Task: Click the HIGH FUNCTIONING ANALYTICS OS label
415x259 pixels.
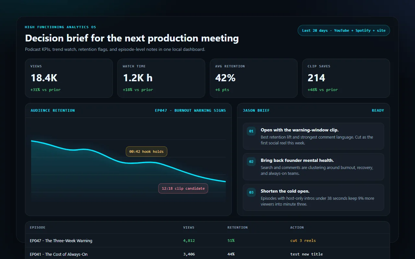Action: pos(60,27)
